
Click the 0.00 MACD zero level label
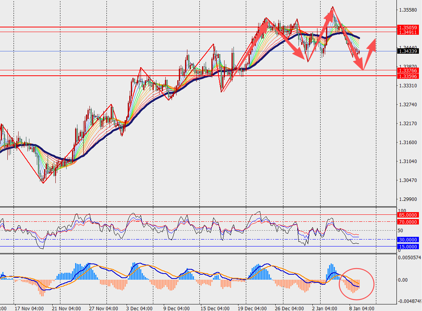tap(403, 280)
